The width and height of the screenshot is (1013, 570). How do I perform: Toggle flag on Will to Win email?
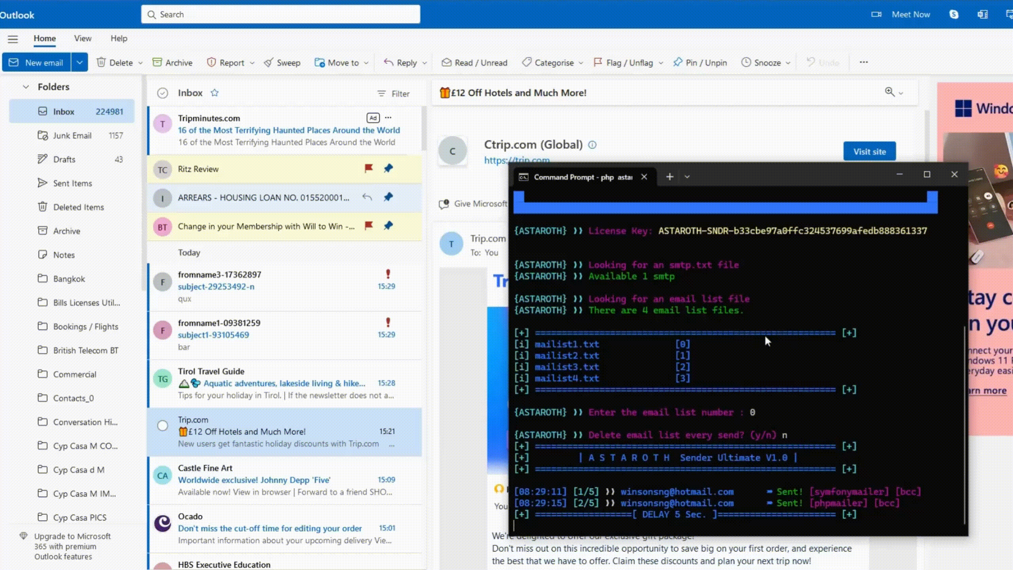tap(368, 226)
